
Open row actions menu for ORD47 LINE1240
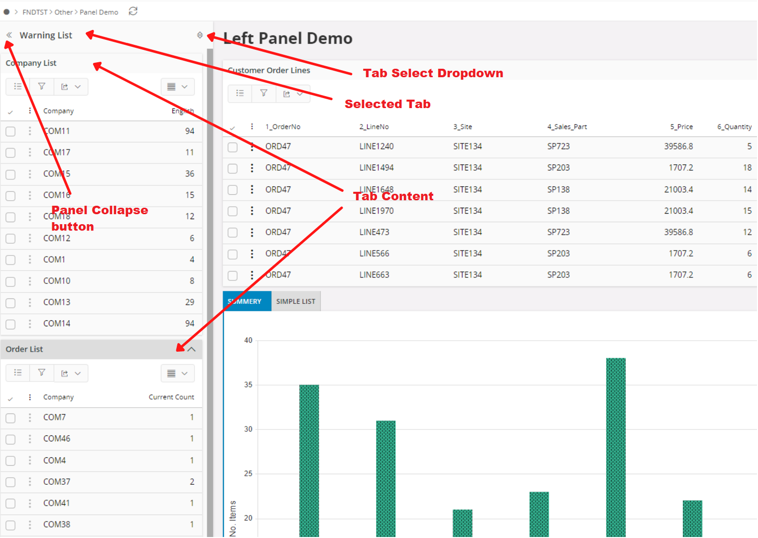pos(252,146)
